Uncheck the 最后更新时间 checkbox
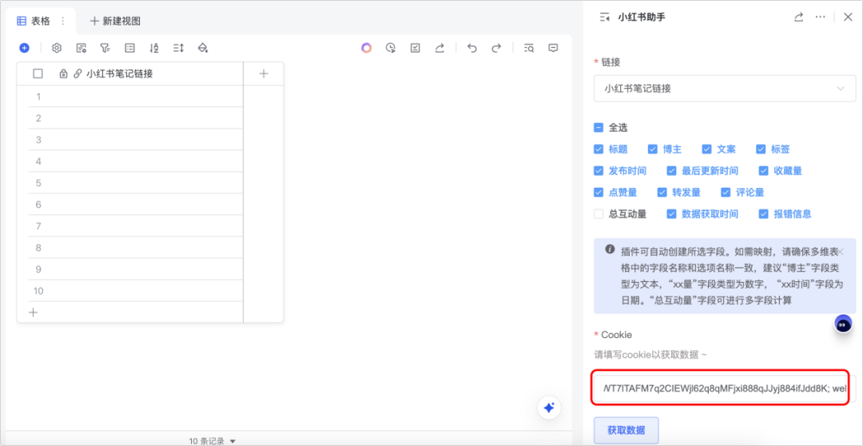This screenshot has width=863, height=446. [x=671, y=171]
